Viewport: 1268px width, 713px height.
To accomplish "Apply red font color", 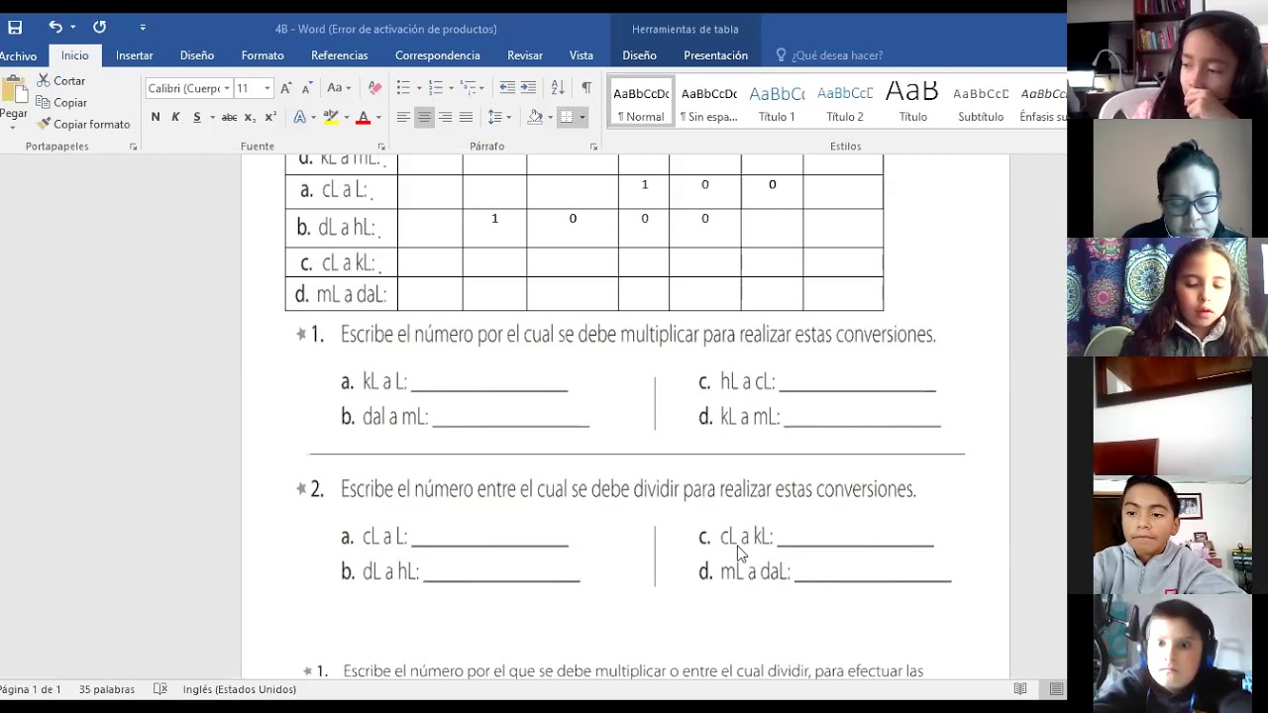I will 363,118.
